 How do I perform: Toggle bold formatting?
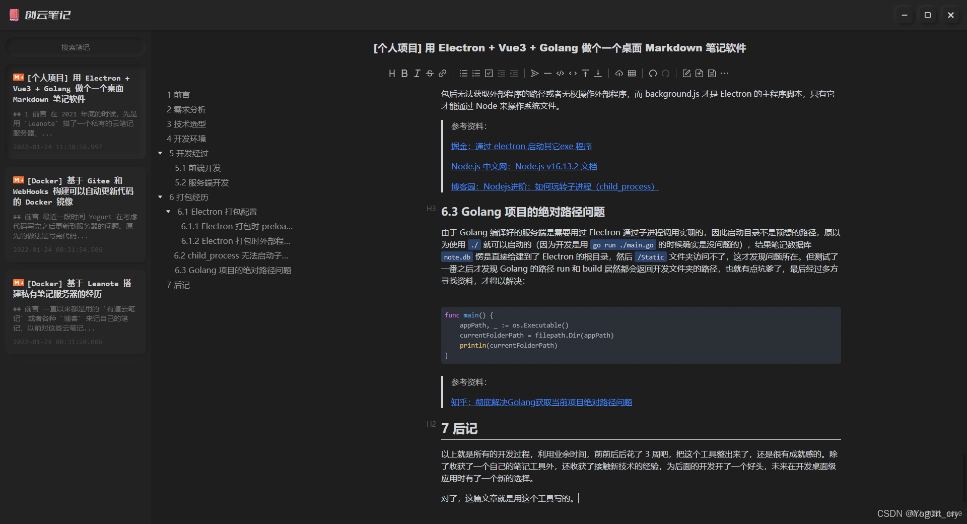coord(404,73)
